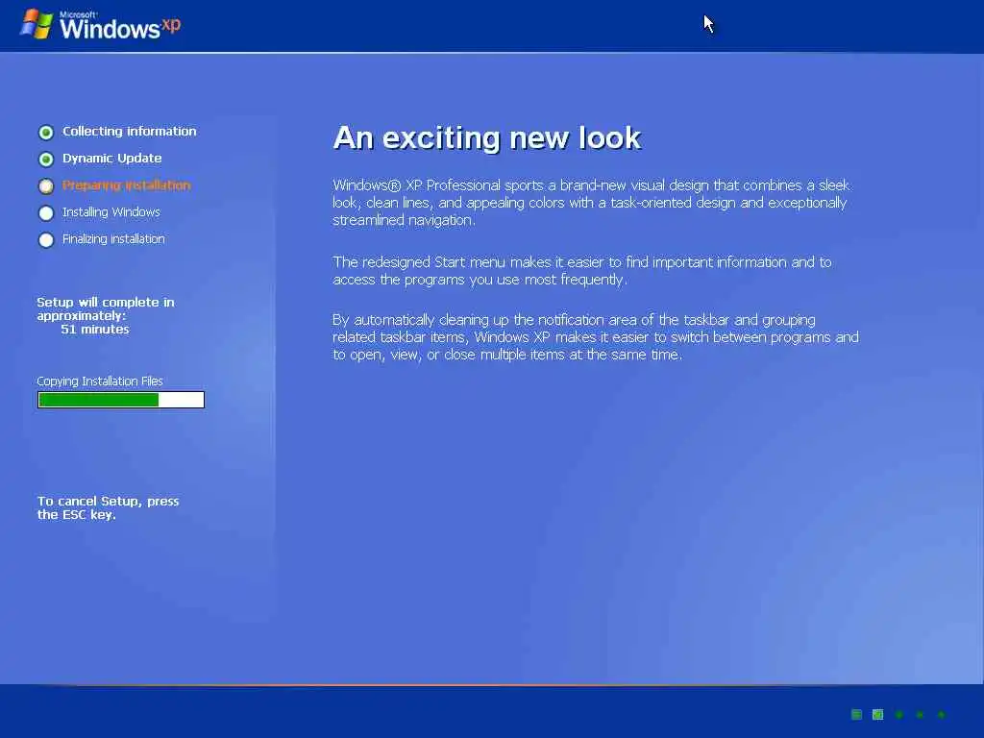Click the paragraph about cleaning up the notification area
The image size is (984, 738).
[x=596, y=337]
